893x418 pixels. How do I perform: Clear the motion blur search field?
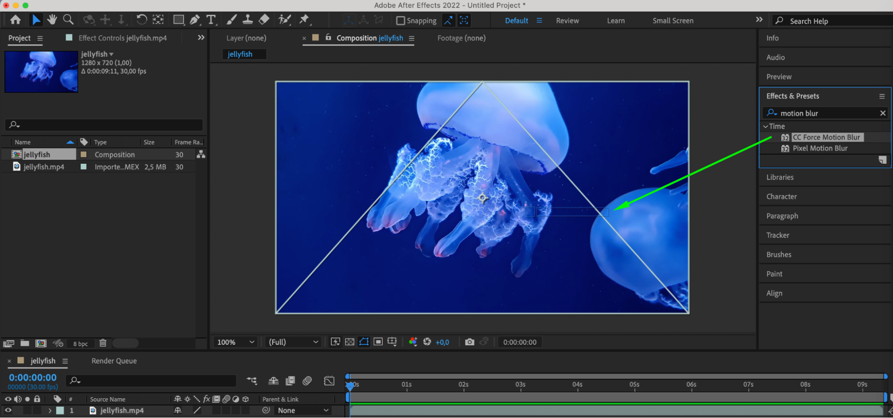click(x=883, y=113)
